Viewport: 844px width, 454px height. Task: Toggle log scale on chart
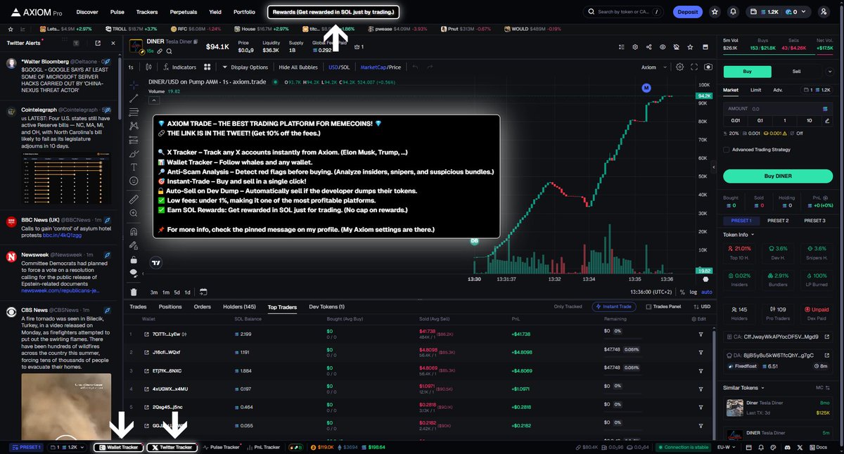click(693, 292)
